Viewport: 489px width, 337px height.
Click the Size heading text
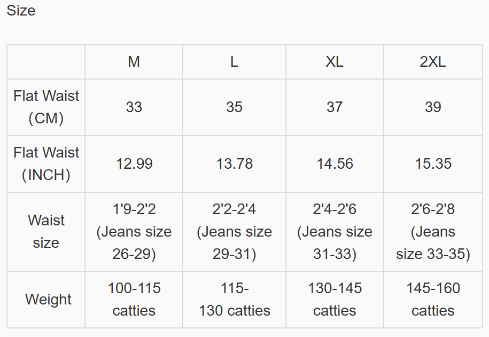[21, 11]
